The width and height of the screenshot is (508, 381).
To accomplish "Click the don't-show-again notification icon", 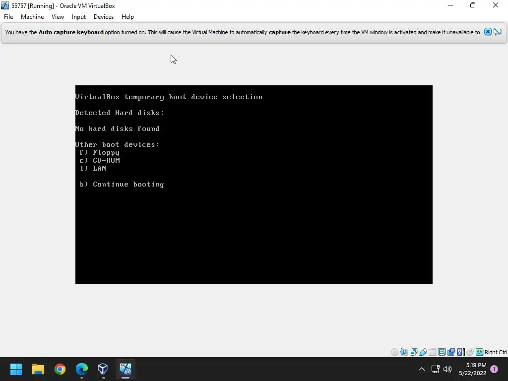I will pyautogui.click(x=498, y=32).
